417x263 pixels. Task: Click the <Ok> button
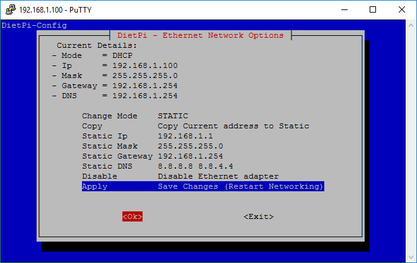point(132,216)
